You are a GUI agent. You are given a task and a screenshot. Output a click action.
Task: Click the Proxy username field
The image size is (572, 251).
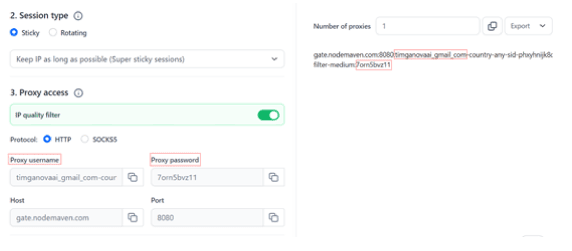pos(66,177)
